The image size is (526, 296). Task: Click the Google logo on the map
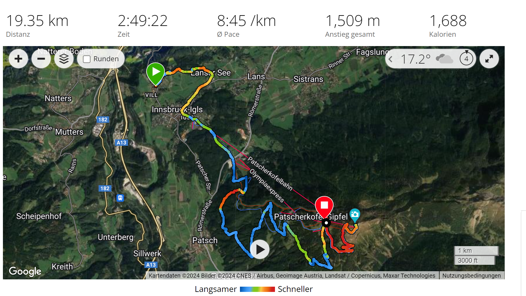click(x=25, y=271)
